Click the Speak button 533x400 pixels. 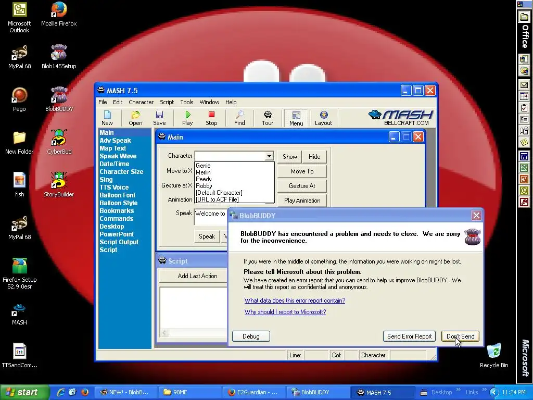(x=207, y=236)
